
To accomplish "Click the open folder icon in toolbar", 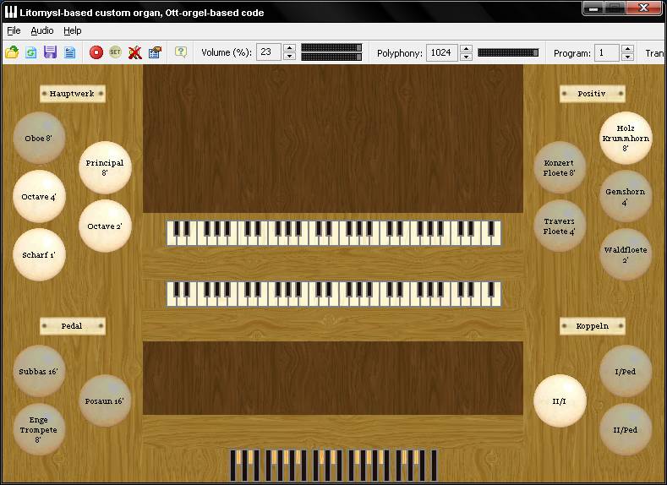I will (12, 52).
